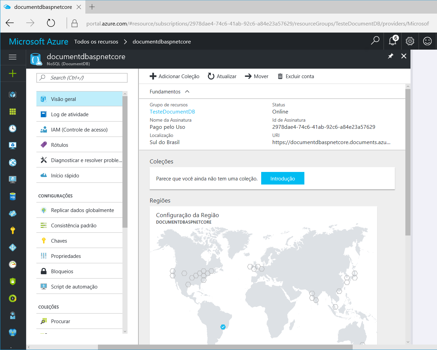
Task: Select the Resource groups sidebar icon
Action: (13, 111)
